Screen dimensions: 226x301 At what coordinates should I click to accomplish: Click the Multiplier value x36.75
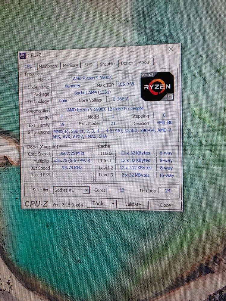[x=72, y=160]
